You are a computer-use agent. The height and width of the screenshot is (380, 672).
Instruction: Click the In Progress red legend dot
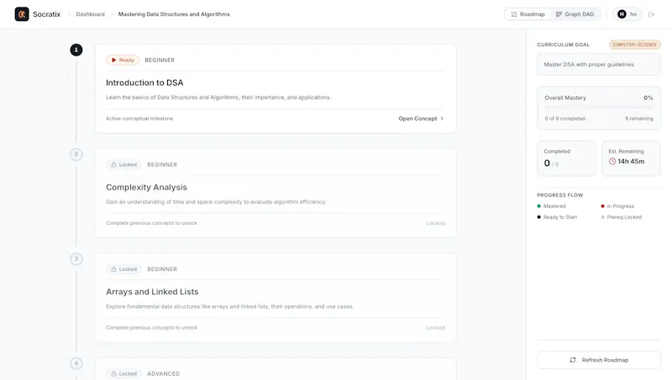602,206
